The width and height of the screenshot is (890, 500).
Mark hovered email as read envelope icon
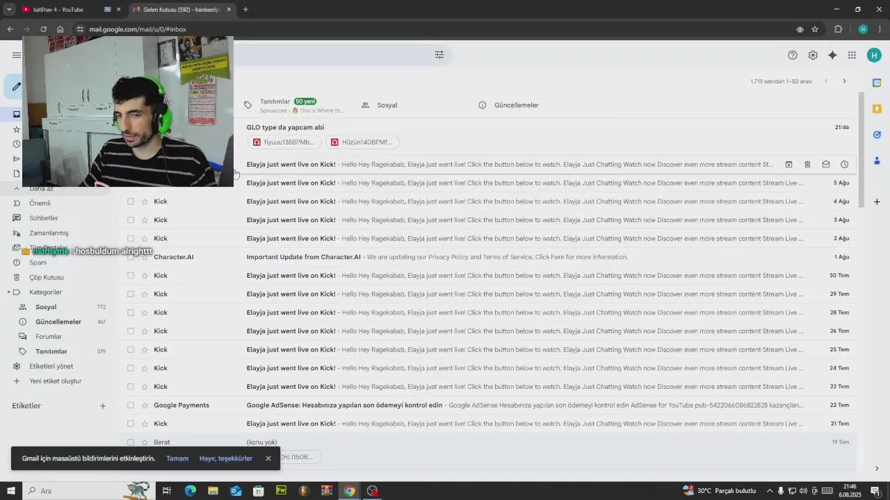click(x=826, y=165)
